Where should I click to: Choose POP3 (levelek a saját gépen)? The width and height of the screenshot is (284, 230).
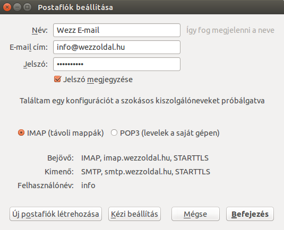pos(114,133)
